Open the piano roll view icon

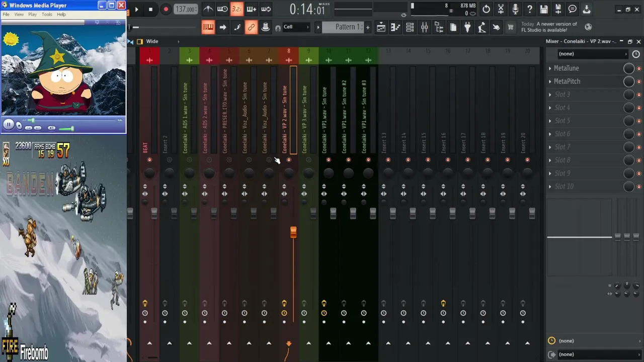(395, 27)
